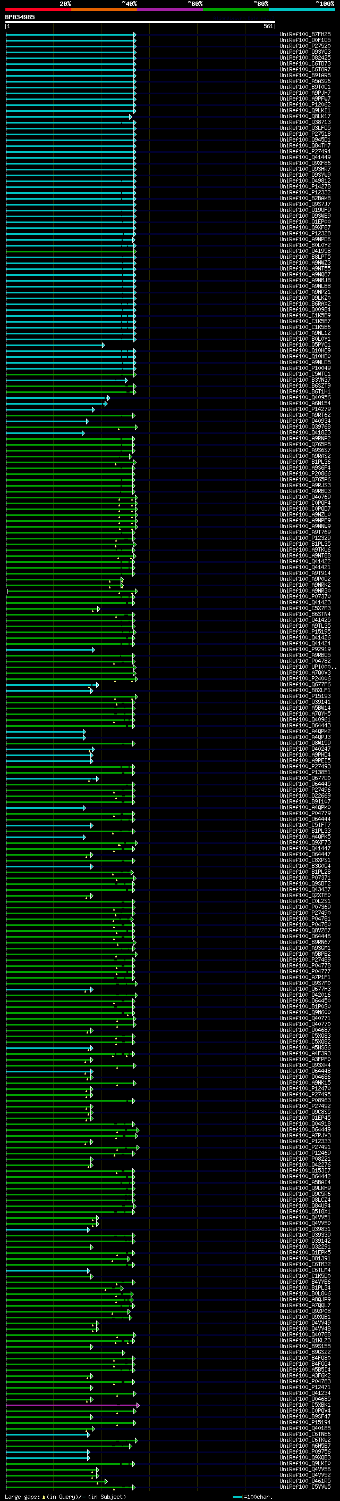Click the UniRef100_Q8W159 label
The width and height of the screenshot is (340, 1501).
(305, 743)
